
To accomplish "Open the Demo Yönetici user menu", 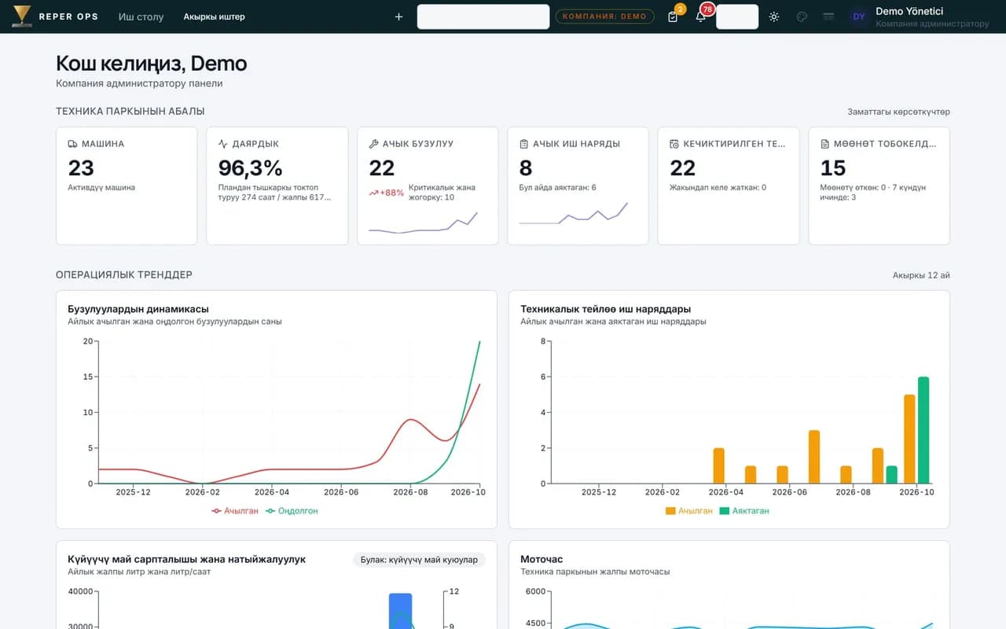I will [x=920, y=17].
